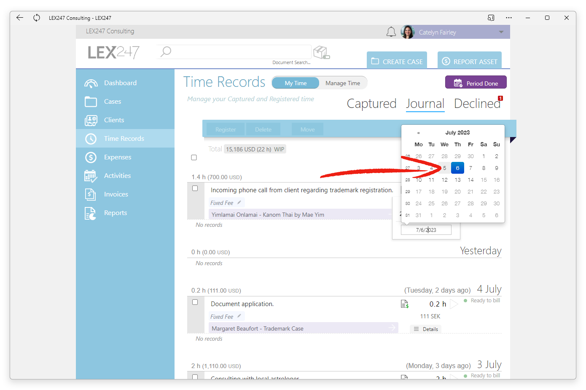
Task: Click the CREATE CASE button
Action: tap(397, 60)
